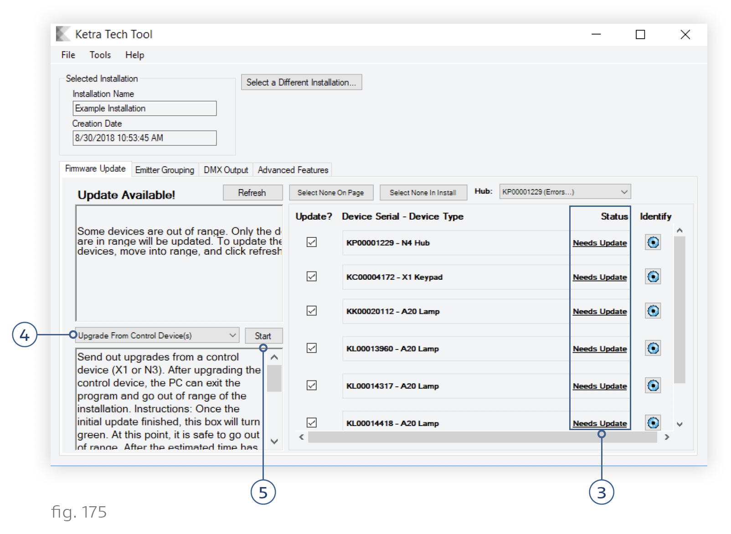Identify the KL00014317 A20 Lamp
731x534 pixels.
click(653, 386)
